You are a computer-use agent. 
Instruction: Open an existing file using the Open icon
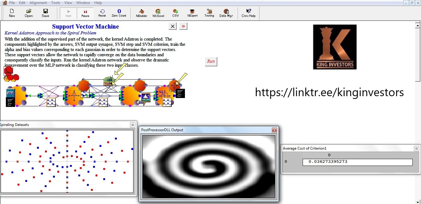click(28, 13)
